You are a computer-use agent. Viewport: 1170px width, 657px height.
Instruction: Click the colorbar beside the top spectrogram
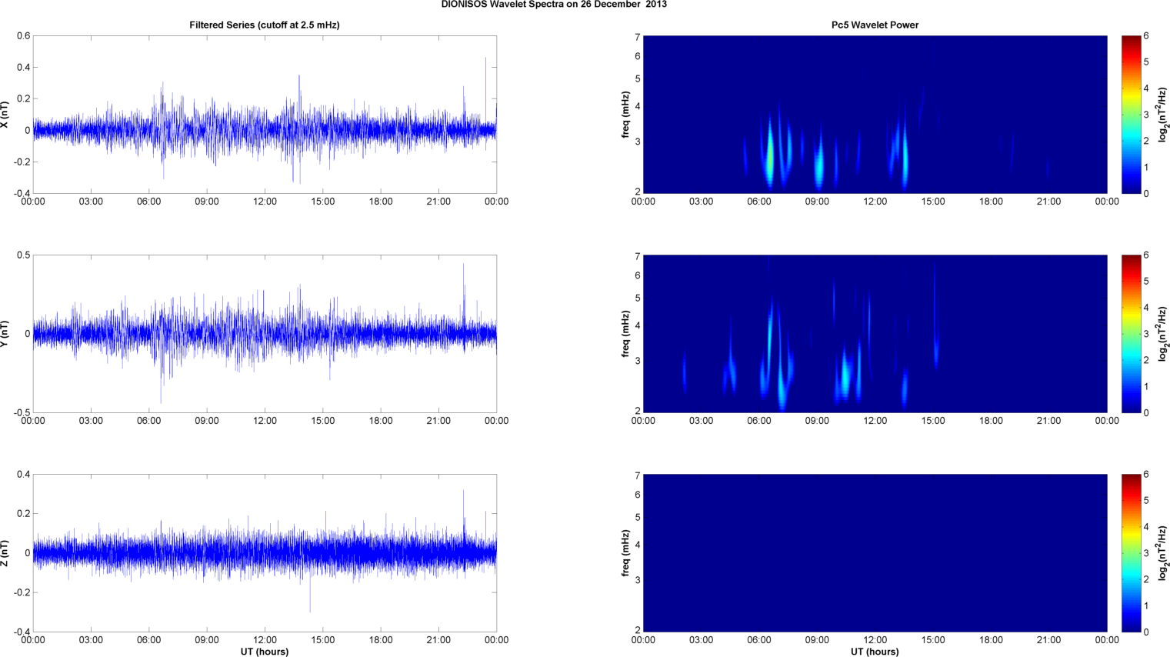[x=1131, y=115]
